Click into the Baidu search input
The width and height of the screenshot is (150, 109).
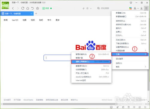pyautogui.click(x=57, y=58)
